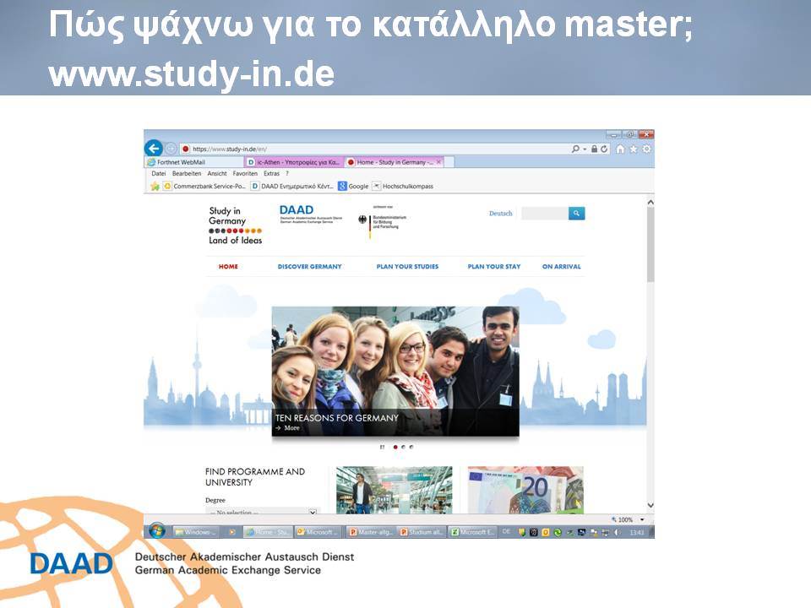This screenshot has width=811, height=608.
Task: Click the browser Home icon
Action: 620,149
